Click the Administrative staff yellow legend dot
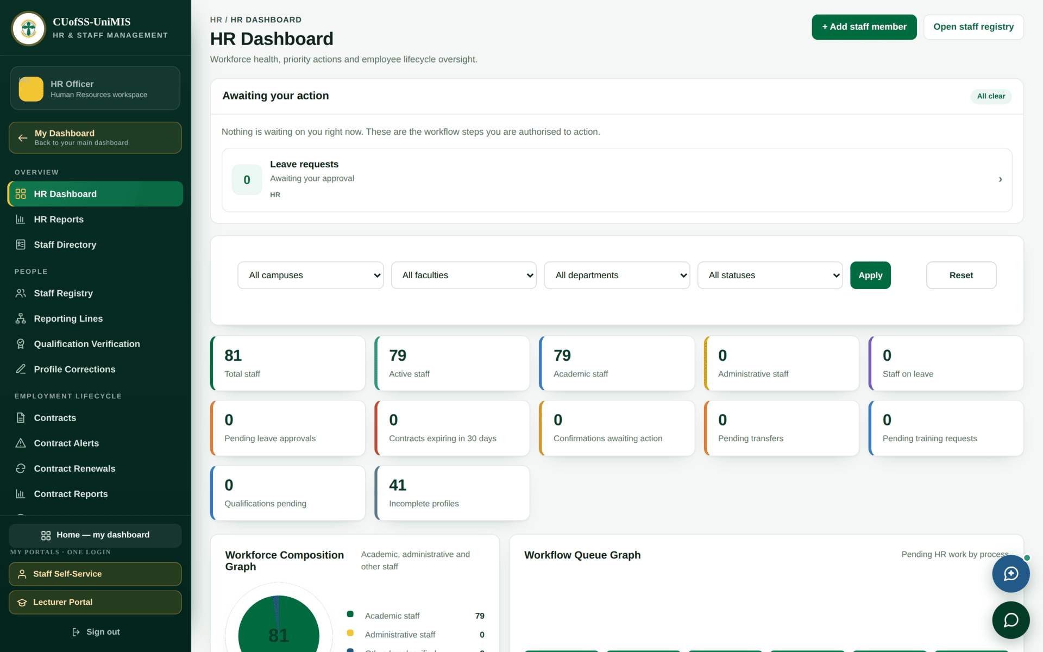This screenshot has width=1043, height=652. (350, 633)
